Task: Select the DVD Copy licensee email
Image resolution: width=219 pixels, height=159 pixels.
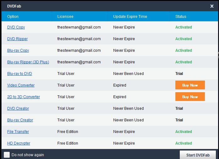Action: [x=79, y=27]
